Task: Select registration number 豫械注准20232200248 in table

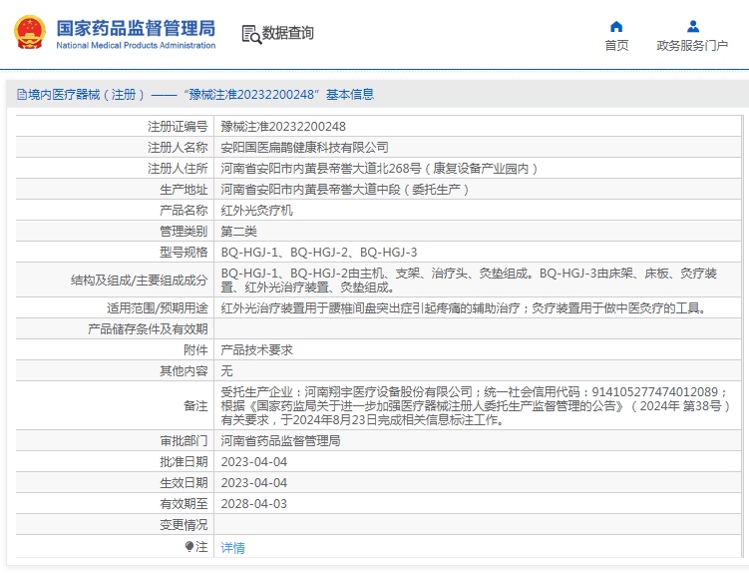Action: tap(283, 126)
